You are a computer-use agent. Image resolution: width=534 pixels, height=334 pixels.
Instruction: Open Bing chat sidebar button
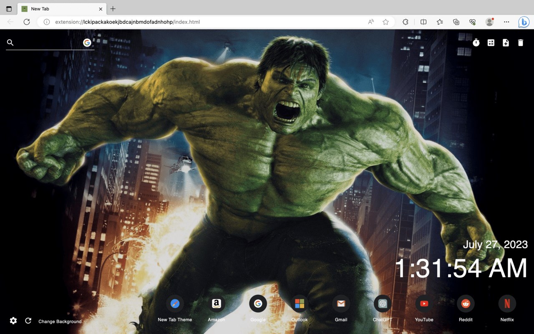pos(524,22)
